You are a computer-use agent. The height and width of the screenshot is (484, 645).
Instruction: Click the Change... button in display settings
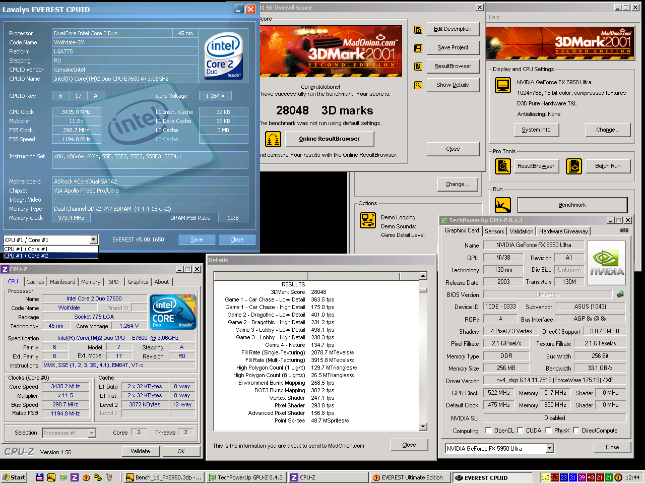(608, 130)
